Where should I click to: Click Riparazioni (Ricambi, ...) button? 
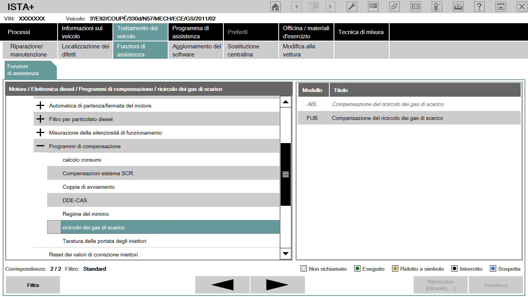441,285
